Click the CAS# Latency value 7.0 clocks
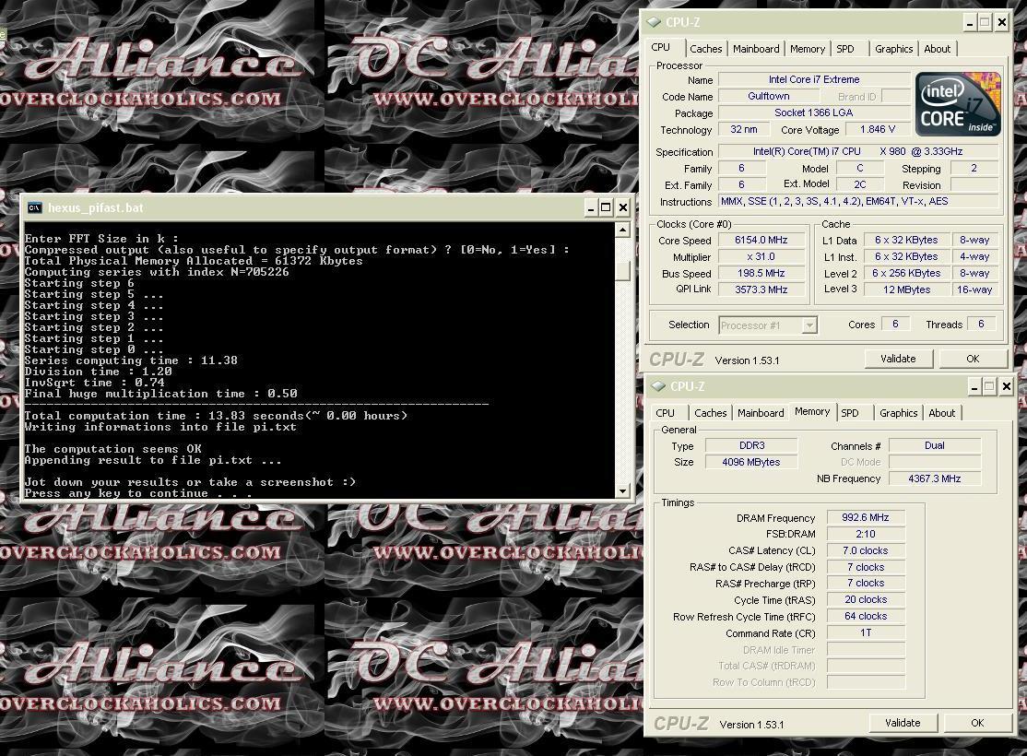This screenshot has height=756, width=1027. click(866, 550)
